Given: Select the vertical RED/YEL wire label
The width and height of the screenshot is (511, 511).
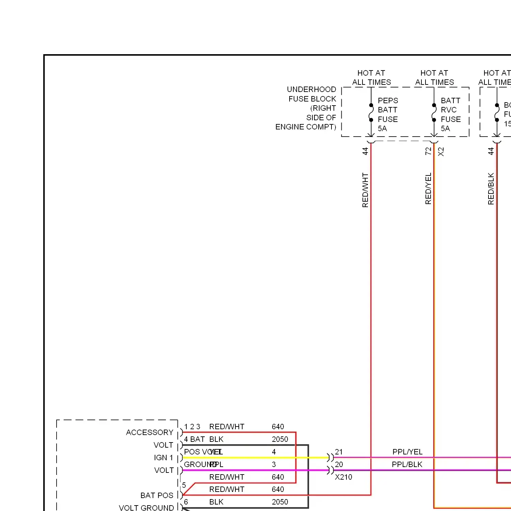Looking at the screenshot, I should pyautogui.click(x=428, y=189).
